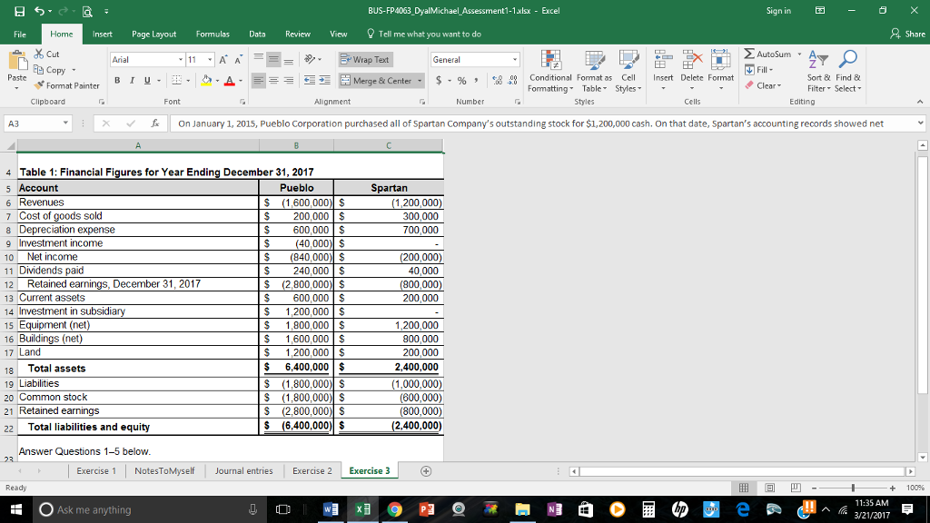Screen dimensions: 930x523
Task: Open Format as Table gallery
Action: click(594, 71)
